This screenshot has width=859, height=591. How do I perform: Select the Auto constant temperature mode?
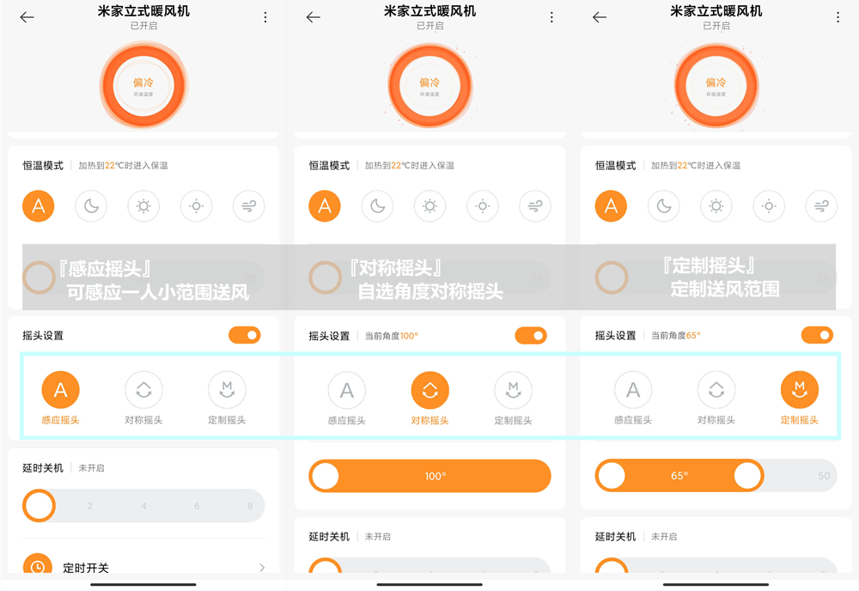click(x=38, y=206)
